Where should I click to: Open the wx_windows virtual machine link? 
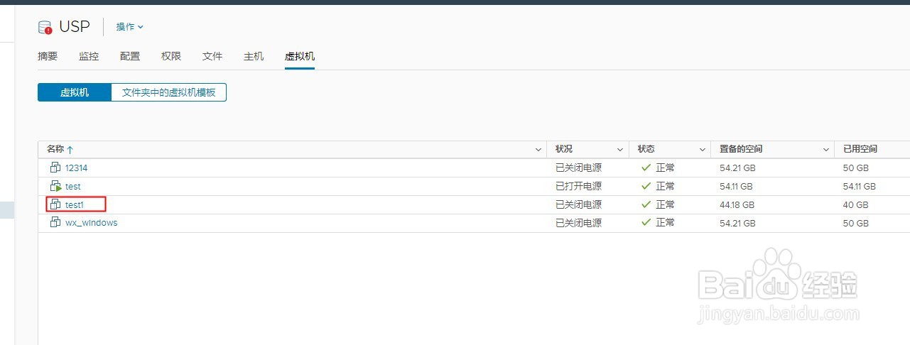click(x=92, y=222)
